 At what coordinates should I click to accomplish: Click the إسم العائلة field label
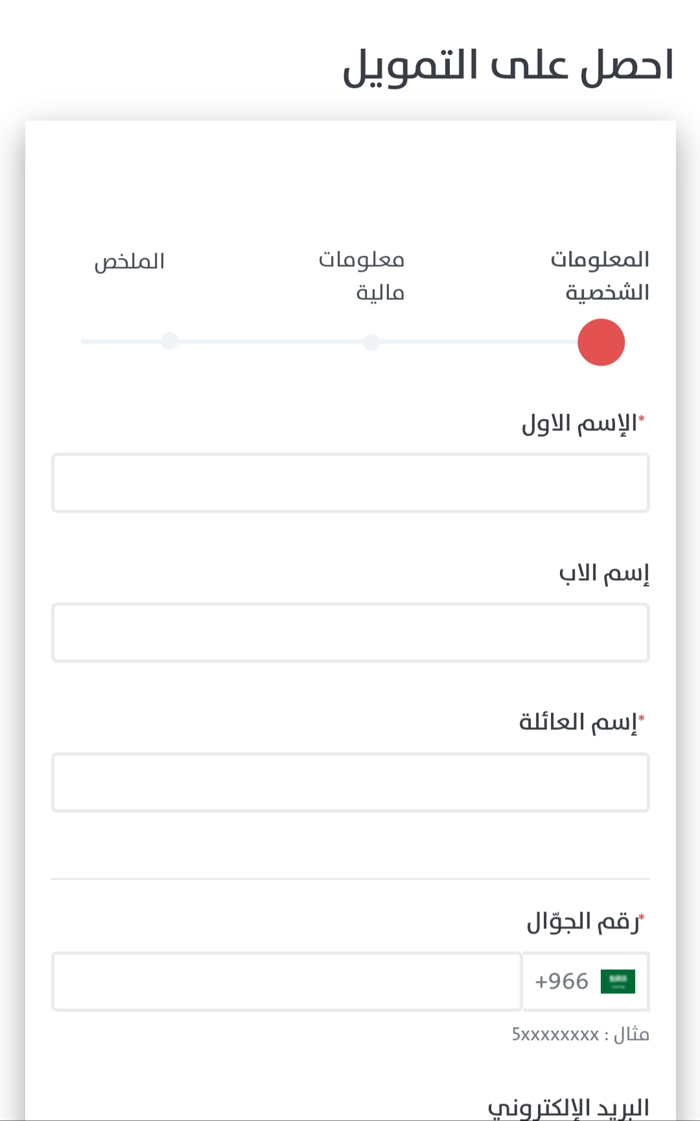point(579,722)
